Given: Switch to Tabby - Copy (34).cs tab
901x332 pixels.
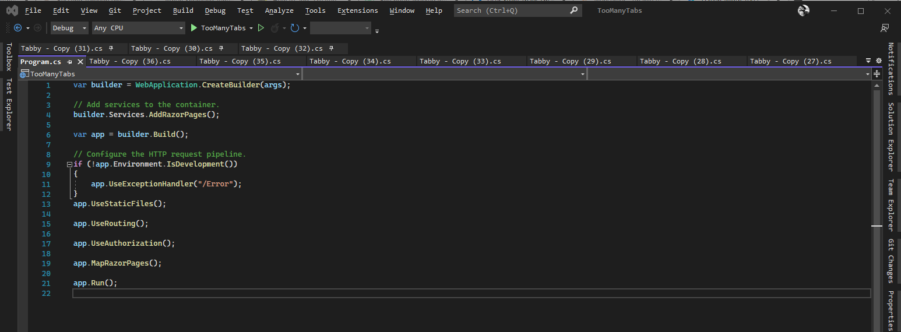Looking at the screenshot, I should tap(350, 61).
